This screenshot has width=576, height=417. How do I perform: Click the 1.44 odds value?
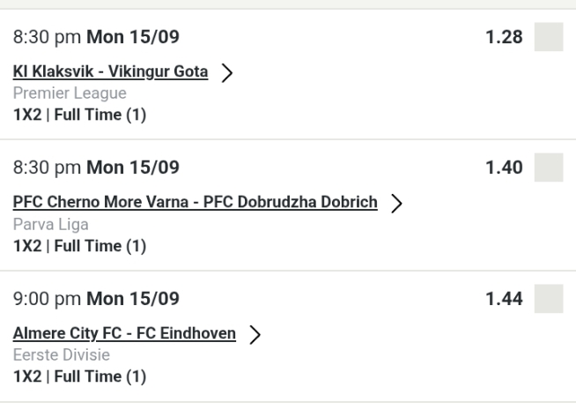[x=506, y=299]
